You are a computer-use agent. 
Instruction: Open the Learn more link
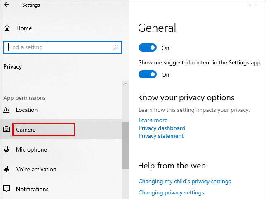tap(153, 120)
